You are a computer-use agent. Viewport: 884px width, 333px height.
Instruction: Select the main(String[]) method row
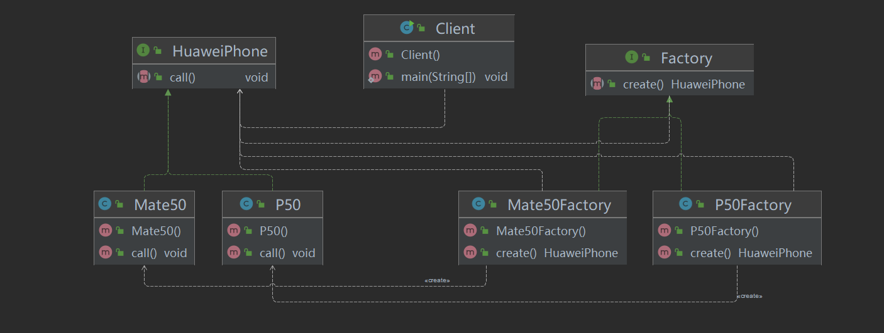click(439, 77)
